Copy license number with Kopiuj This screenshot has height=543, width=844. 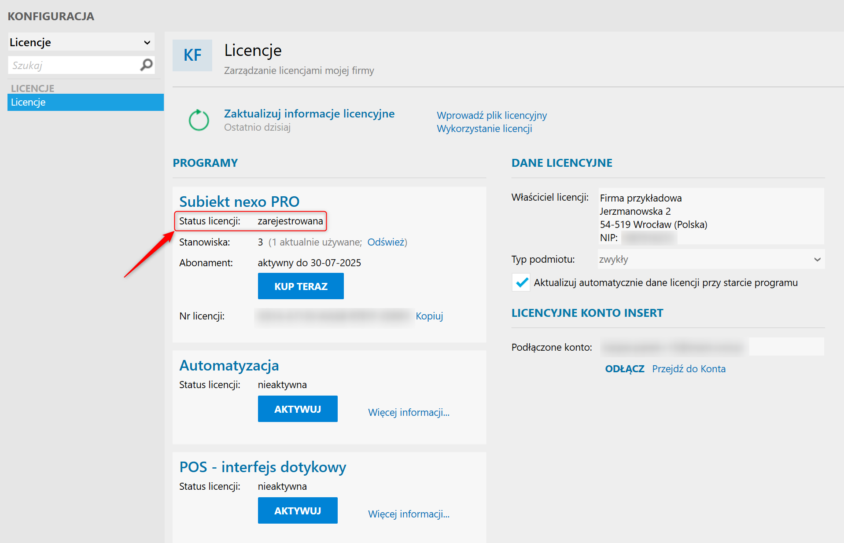click(429, 316)
